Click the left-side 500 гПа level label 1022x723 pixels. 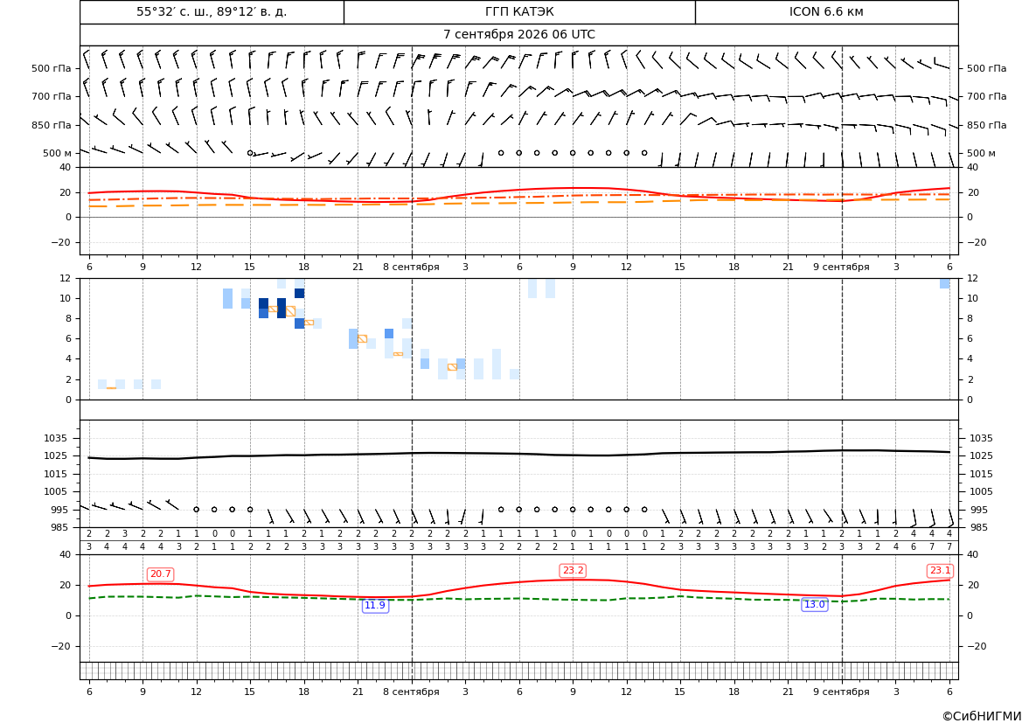52,68
